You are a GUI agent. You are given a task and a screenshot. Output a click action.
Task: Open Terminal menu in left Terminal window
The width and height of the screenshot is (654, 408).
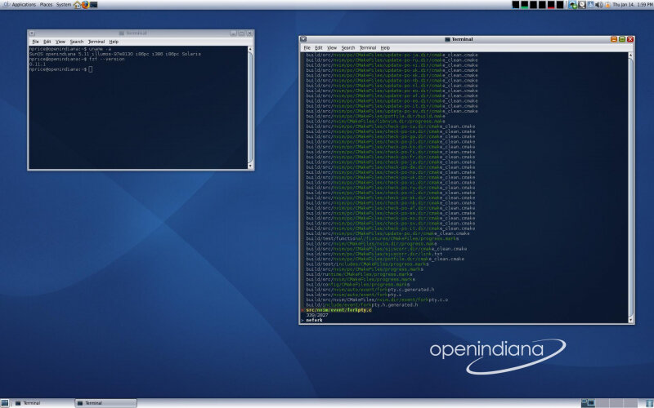click(96, 42)
